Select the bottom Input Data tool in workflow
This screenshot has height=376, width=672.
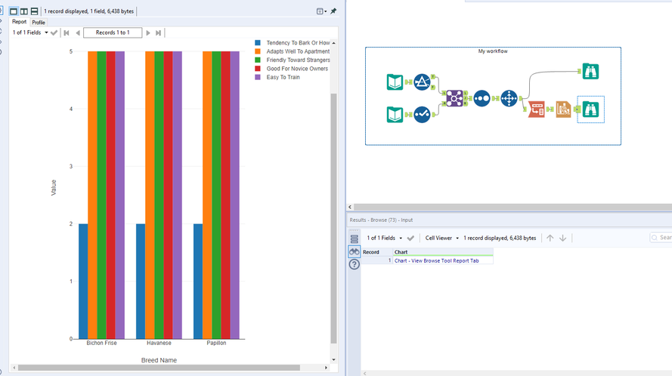coord(395,114)
